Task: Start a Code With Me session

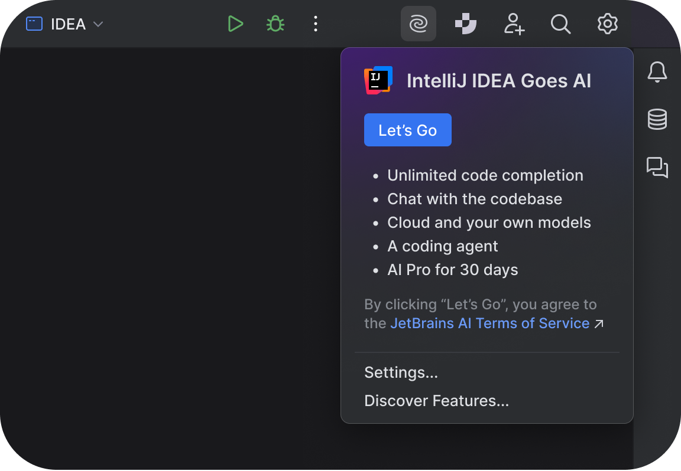Action: click(514, 24)
